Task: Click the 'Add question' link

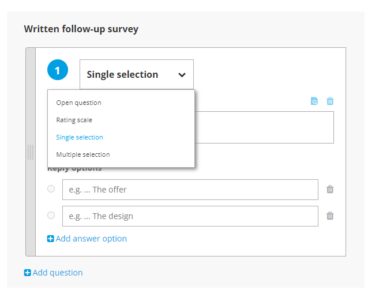Action: click(x=58, y=273)
